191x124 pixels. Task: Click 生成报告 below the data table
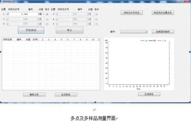[x=66, y=94]
